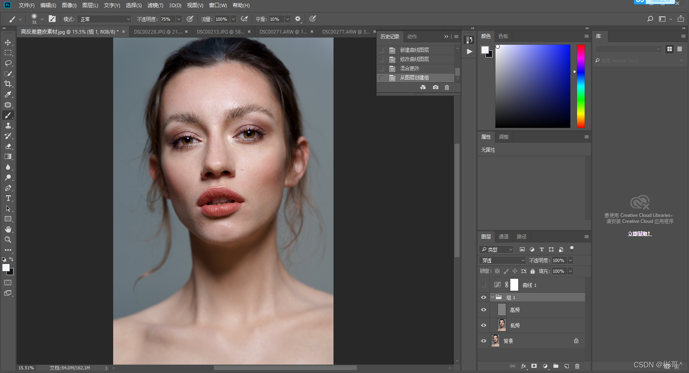Click the vertical hue spectrum slider
Screen dimensions: 689x373
581,86
